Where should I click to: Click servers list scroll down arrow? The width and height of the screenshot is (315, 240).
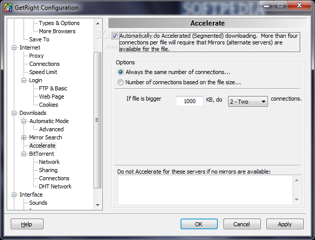[x=297, y=200]
